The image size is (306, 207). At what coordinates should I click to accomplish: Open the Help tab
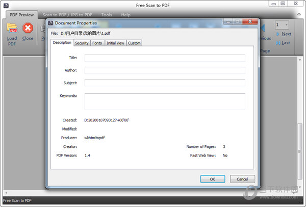(125, 15)
